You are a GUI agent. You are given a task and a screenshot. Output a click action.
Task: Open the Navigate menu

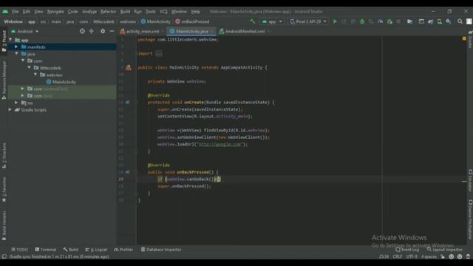coord(55,12)
